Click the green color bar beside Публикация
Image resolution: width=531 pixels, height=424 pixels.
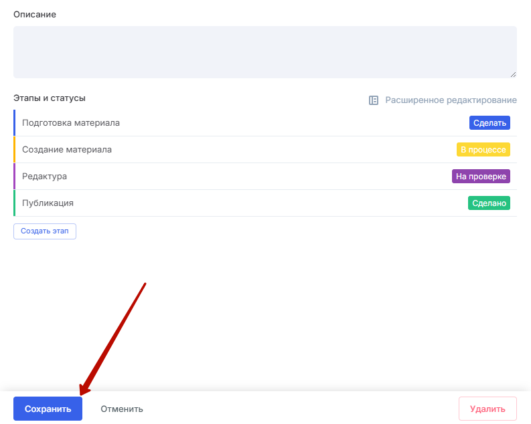[x=14, y=203]
